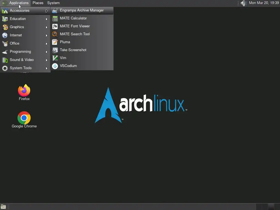Click the Education category icon

click(5, 19)
